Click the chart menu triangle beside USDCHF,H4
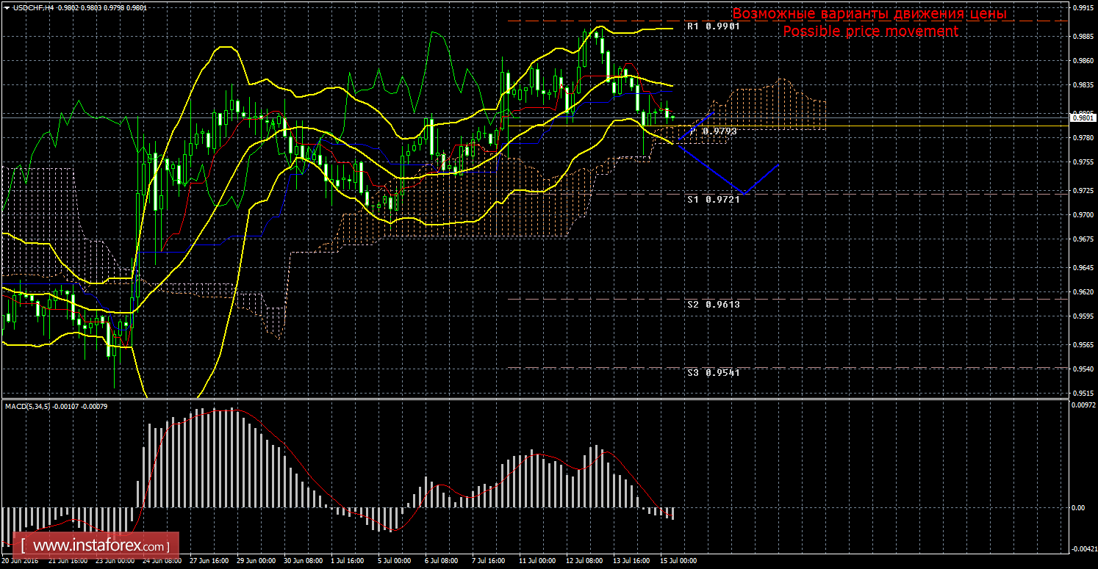 click(x=7, y=7)
